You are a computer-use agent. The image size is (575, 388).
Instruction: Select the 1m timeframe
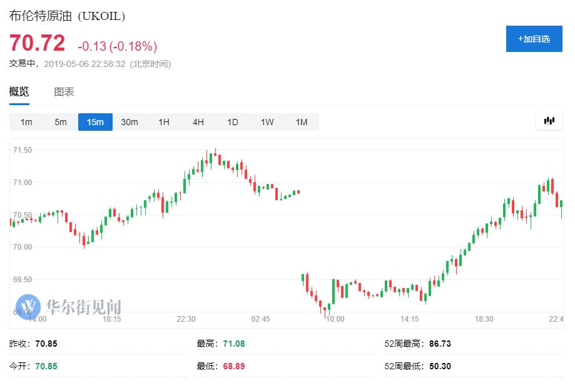pos(26,122)
